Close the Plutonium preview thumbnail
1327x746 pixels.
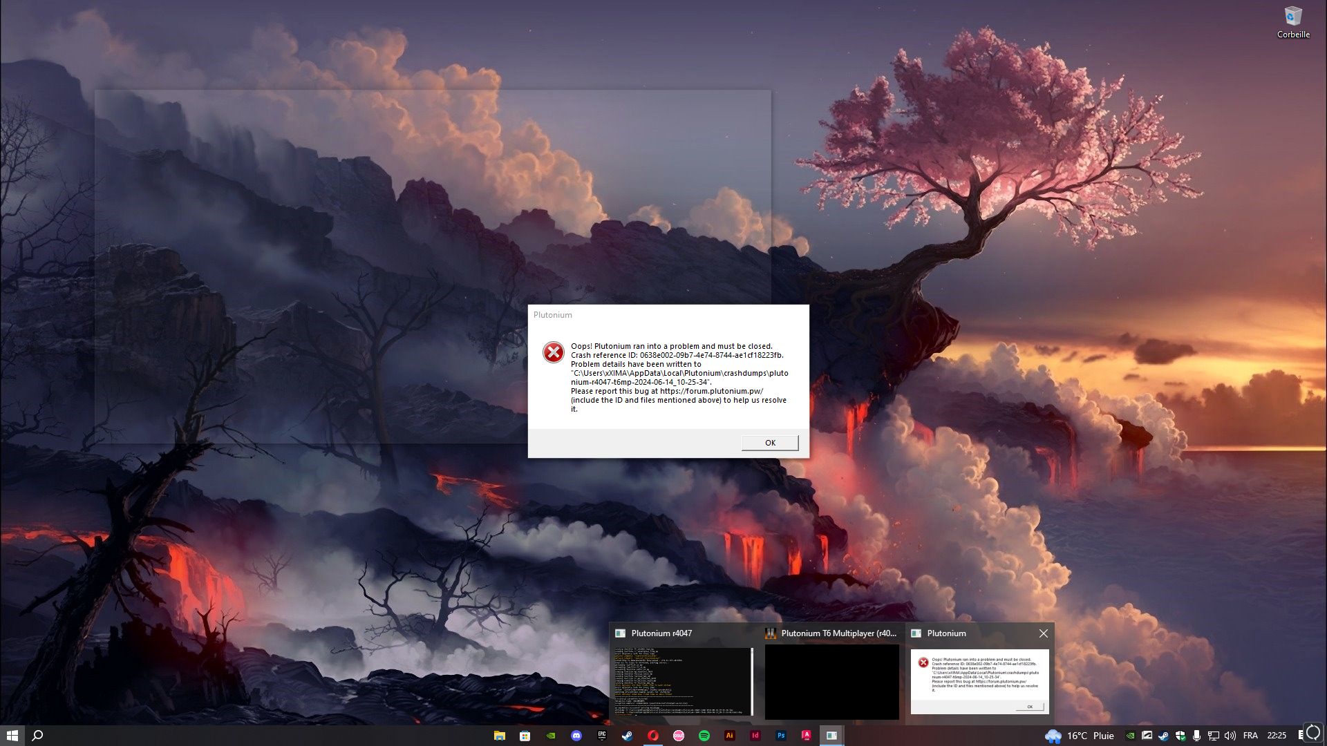1044,633
